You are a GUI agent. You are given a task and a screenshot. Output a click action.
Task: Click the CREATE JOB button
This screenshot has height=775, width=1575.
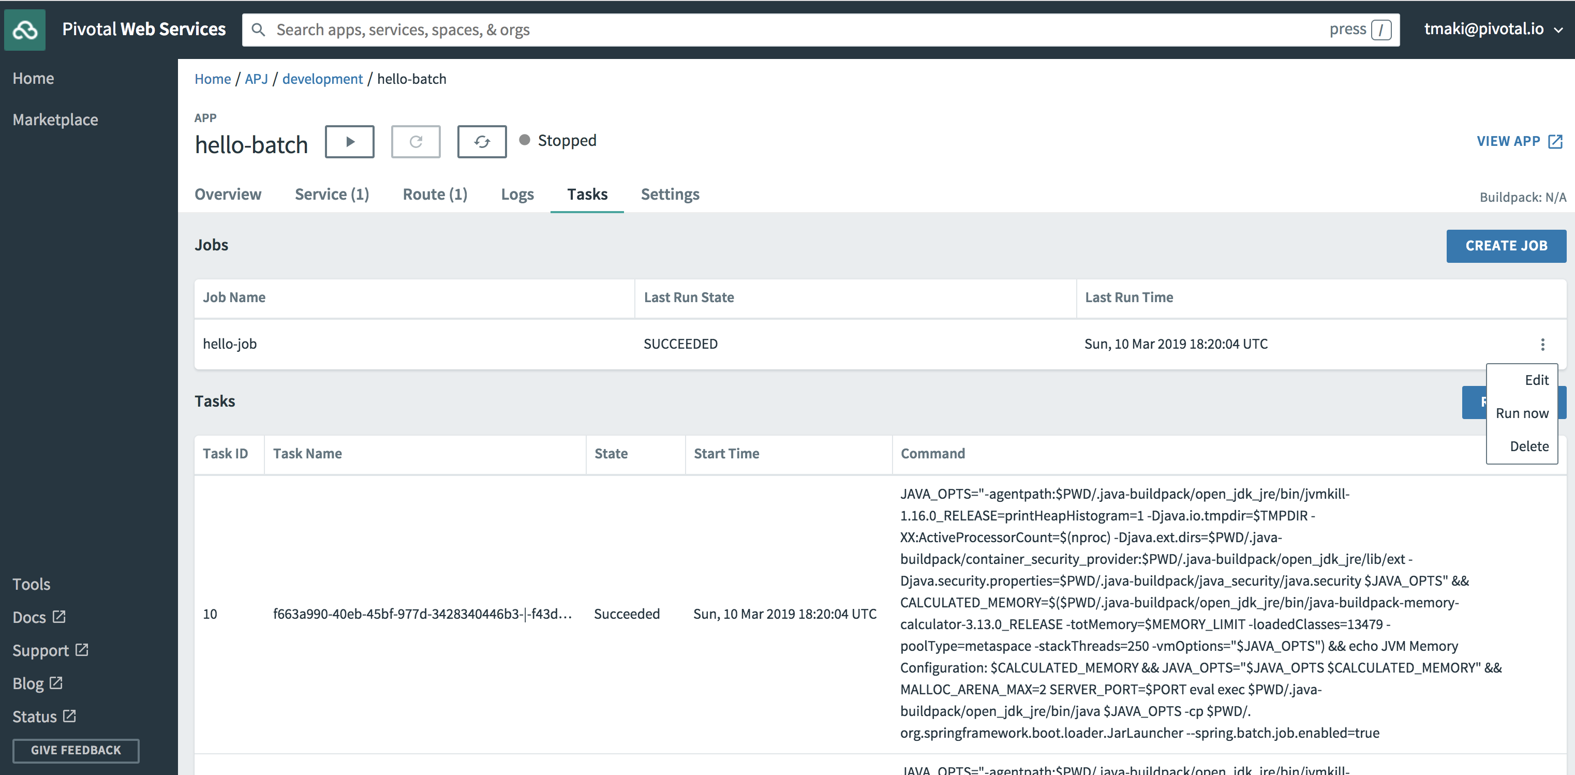1505,246
